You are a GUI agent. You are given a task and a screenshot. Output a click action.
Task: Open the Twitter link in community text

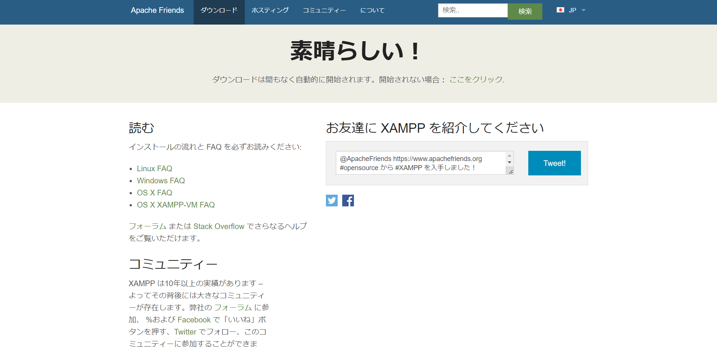click(x=185, y=332)
